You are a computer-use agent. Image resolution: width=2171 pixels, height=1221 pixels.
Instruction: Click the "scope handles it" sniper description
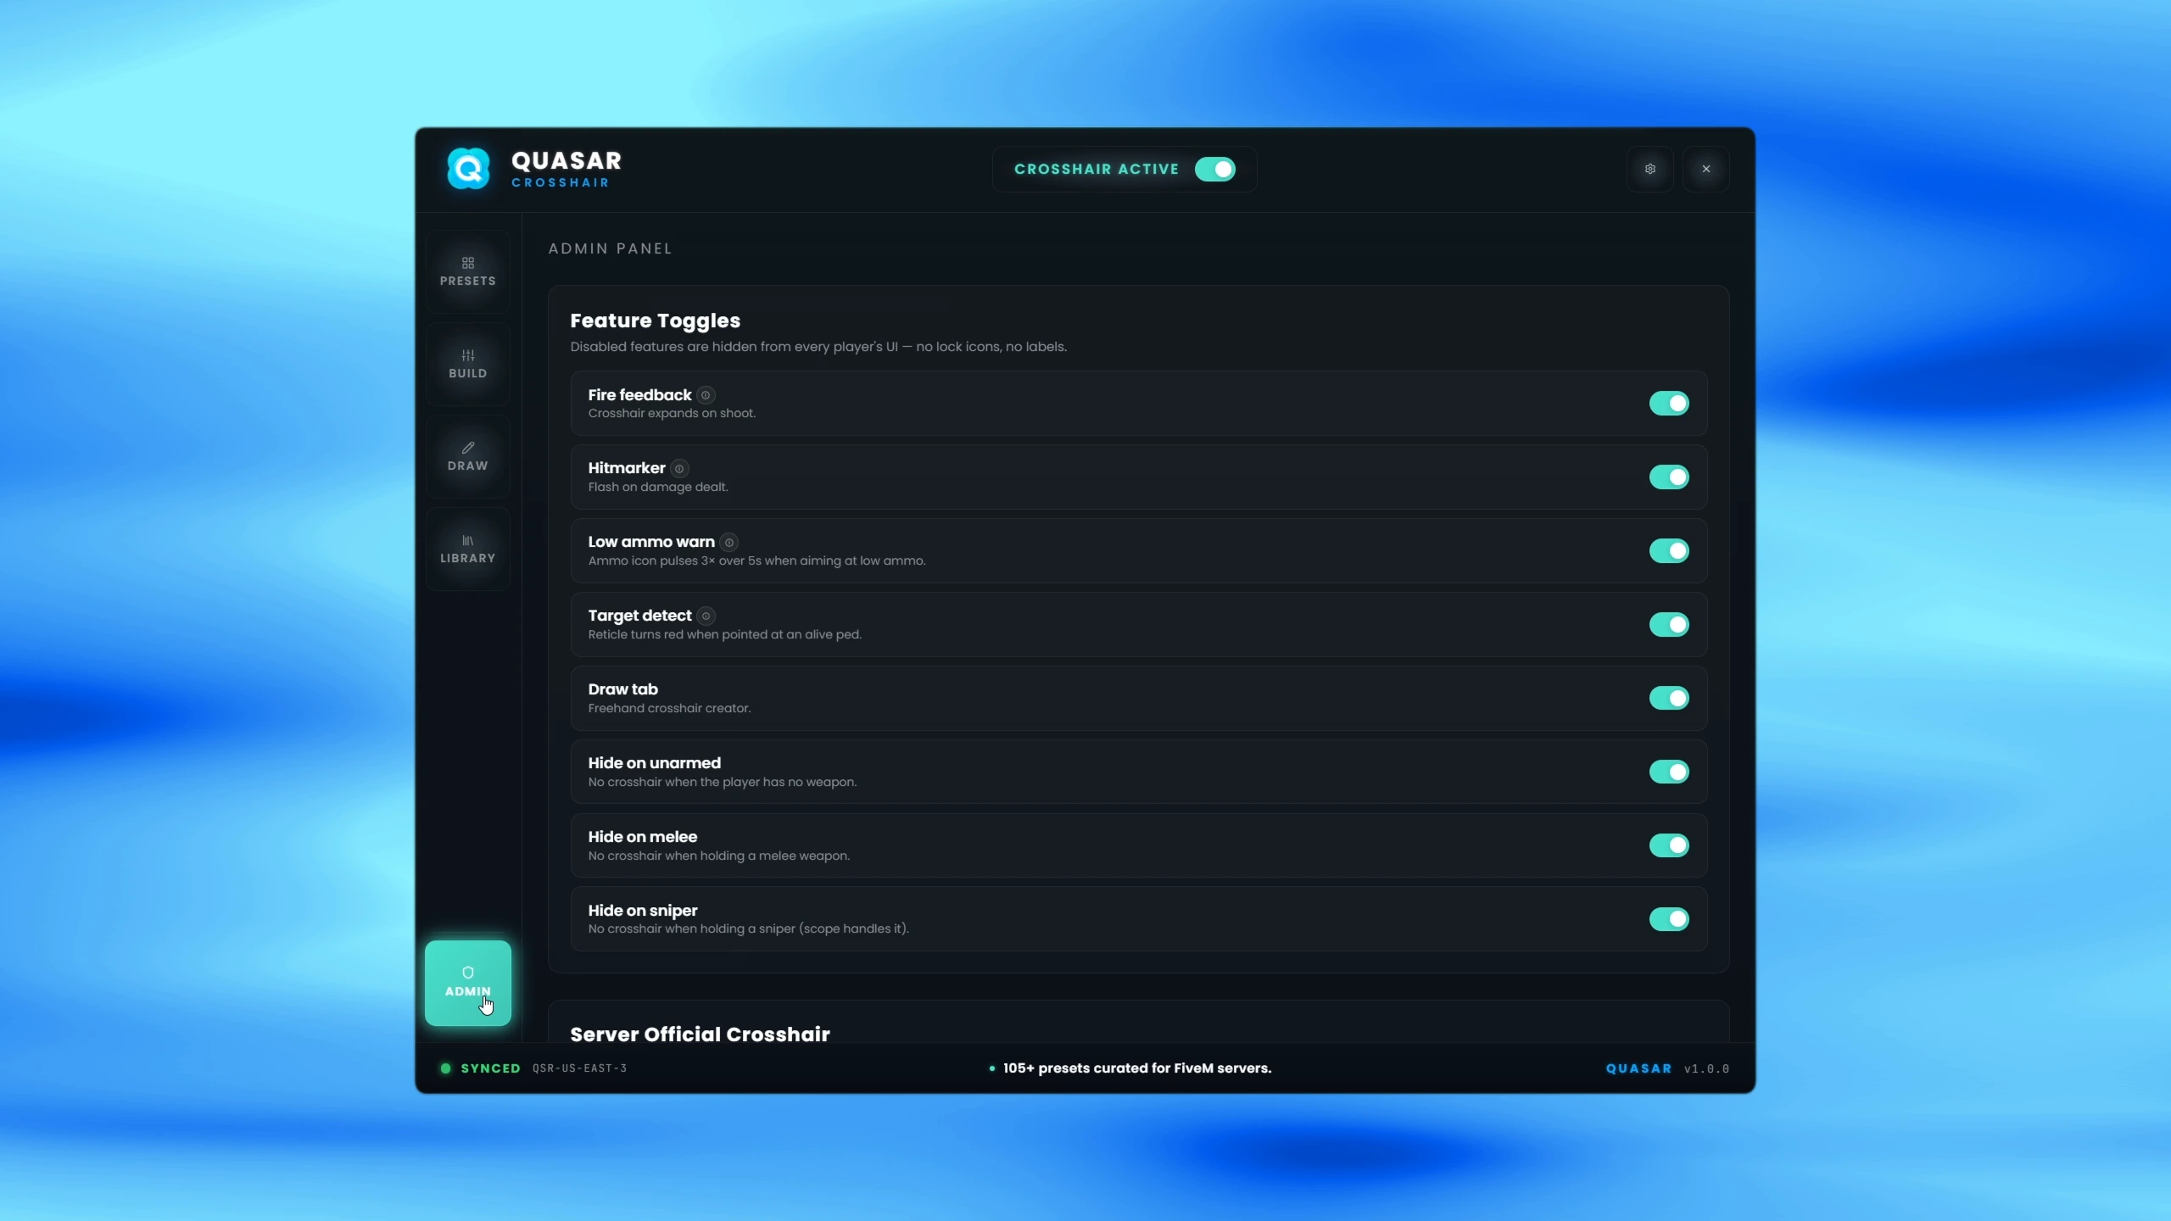coord(748,929)
